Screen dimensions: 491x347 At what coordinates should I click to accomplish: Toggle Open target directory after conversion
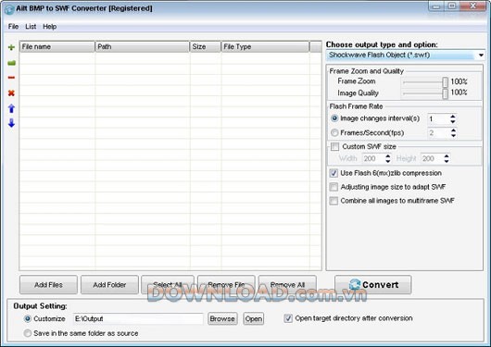tap(288, 318)
